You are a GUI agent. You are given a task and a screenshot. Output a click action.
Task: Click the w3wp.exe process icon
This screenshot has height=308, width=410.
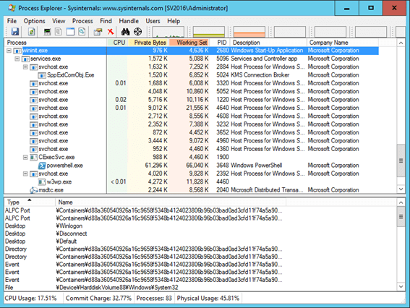click(x=42, y=181)
